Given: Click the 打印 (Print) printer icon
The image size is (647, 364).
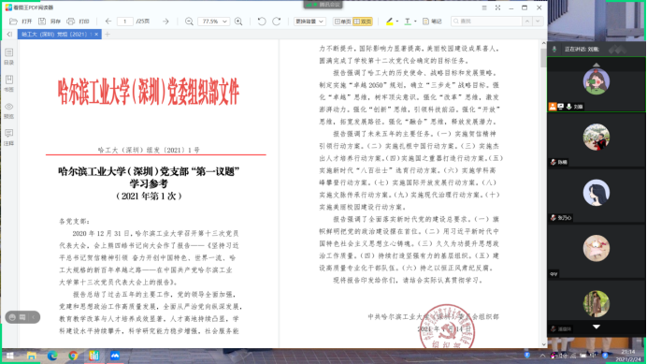Looking at the screenshot, I should (70, 22).
